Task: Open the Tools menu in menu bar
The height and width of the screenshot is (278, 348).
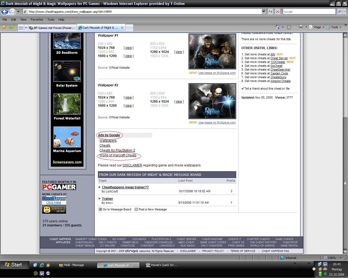Action: (x=51, y=20)
